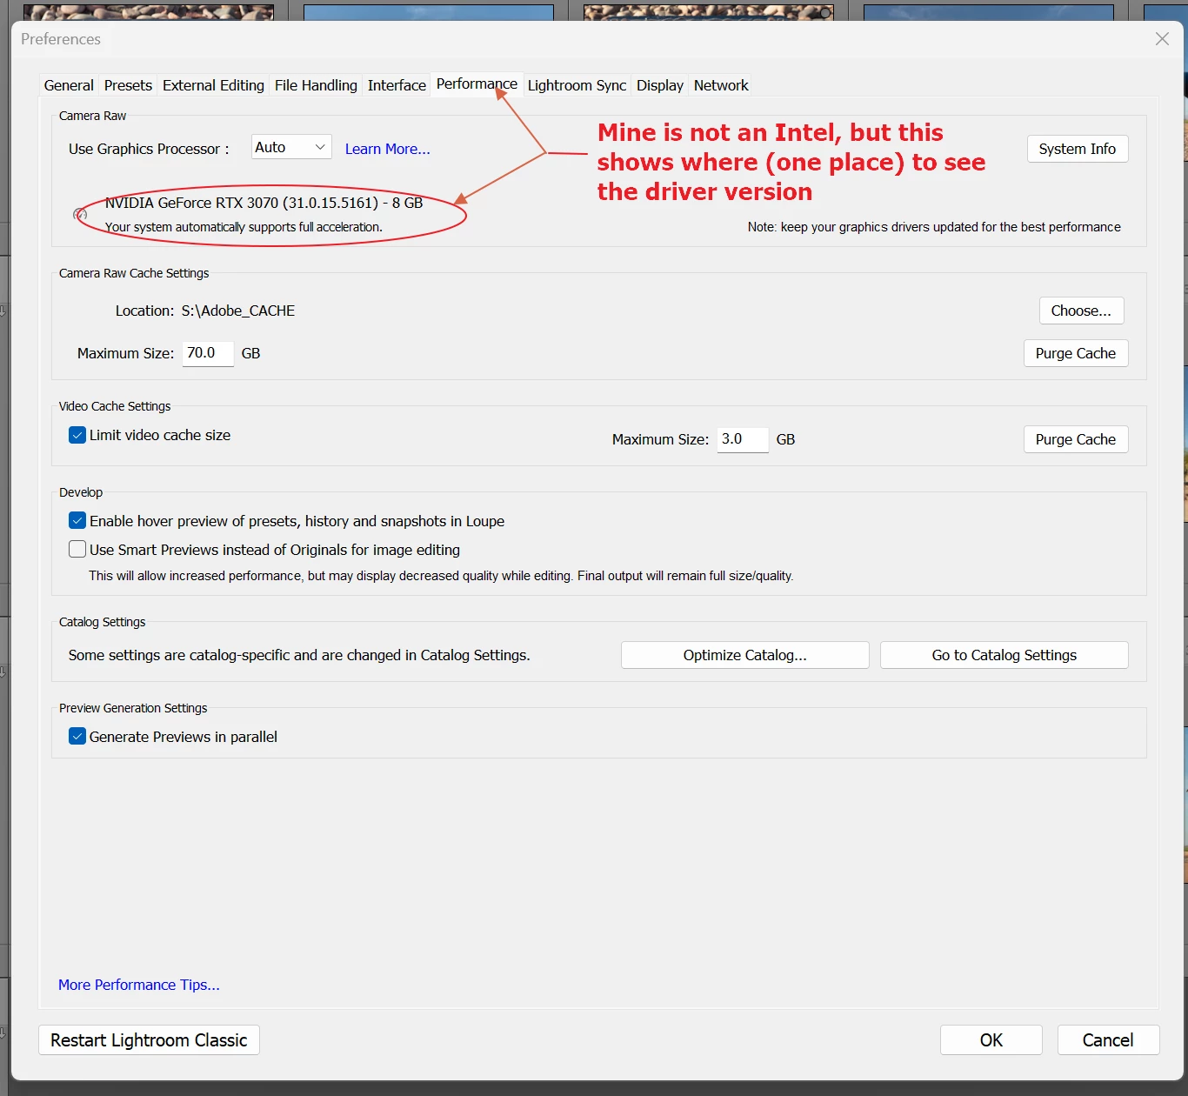Toggle Limit video cache size checkbox
This screenshot has width=1188, height=1096.
tap(77, 435)
